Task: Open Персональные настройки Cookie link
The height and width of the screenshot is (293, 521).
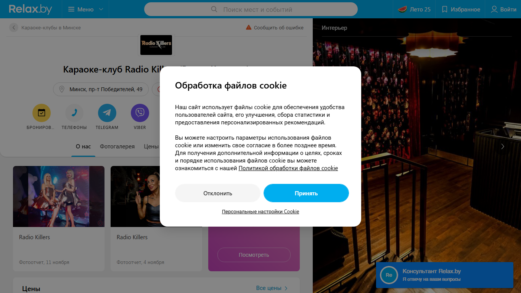Action: pos(260,211)
